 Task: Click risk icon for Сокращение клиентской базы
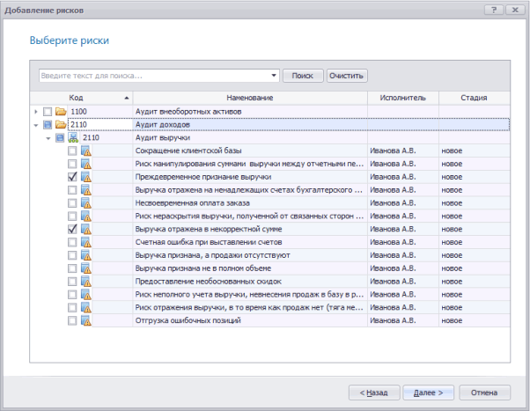tap(86, 150)
